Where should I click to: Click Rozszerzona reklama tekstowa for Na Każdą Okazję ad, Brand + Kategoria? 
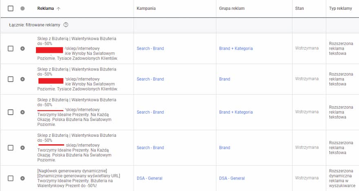tap(341, 112)
